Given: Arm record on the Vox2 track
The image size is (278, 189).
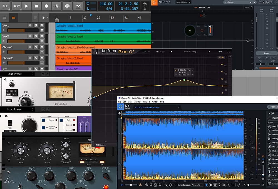Looking at the screenshot, I should [30, 36].
